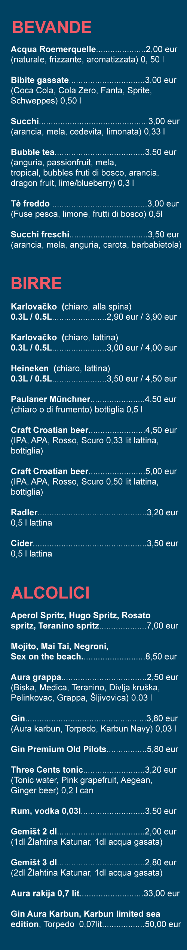Click the 50,00 eur price
The width and height of the screenshot is (187, 950).
point(163,924)
